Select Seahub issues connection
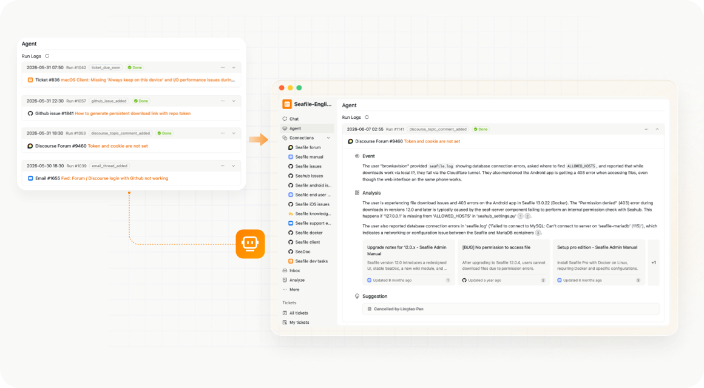 309,176
